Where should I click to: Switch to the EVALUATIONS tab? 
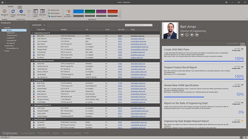(x=233, y=44)
